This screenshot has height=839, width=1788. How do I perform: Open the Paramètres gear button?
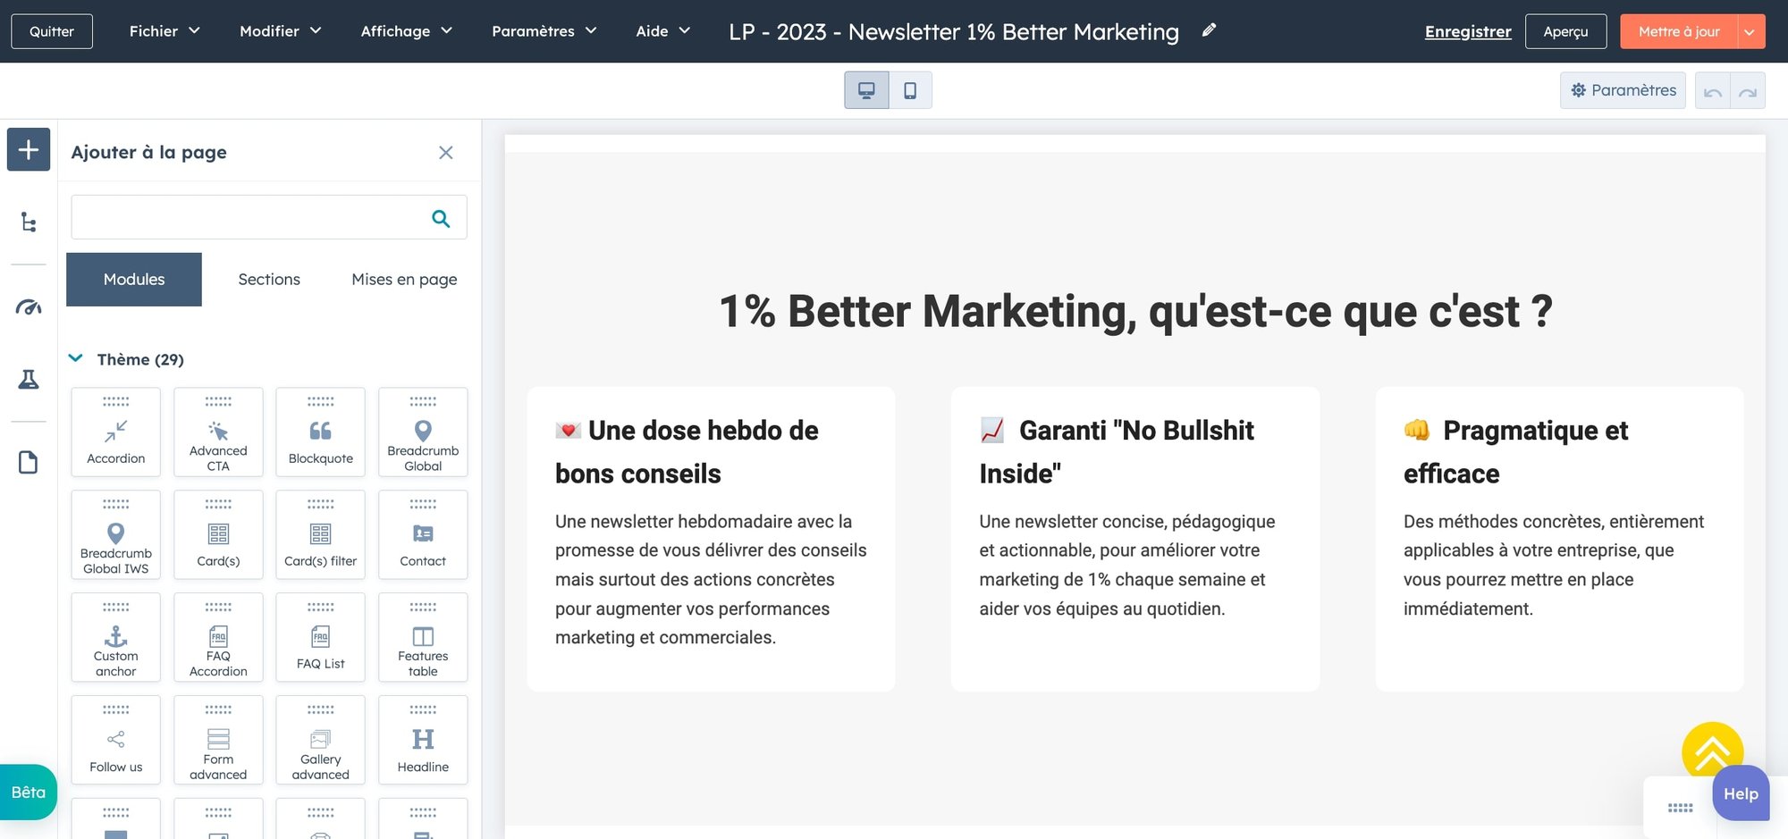(1623, 90)
